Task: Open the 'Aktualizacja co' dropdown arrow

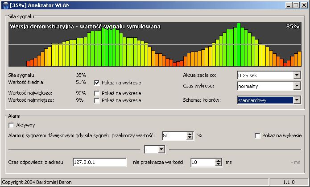Action: [x=297, y=75]
